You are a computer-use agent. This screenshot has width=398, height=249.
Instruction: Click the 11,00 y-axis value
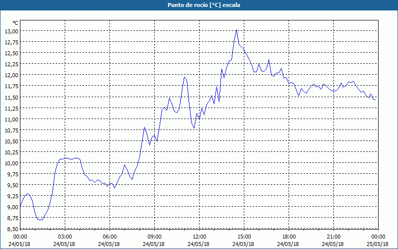(11, 119)
